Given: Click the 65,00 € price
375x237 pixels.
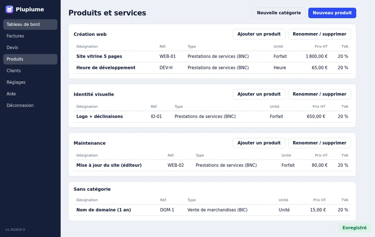Looking at the screenshot, I should coord(319,68).
